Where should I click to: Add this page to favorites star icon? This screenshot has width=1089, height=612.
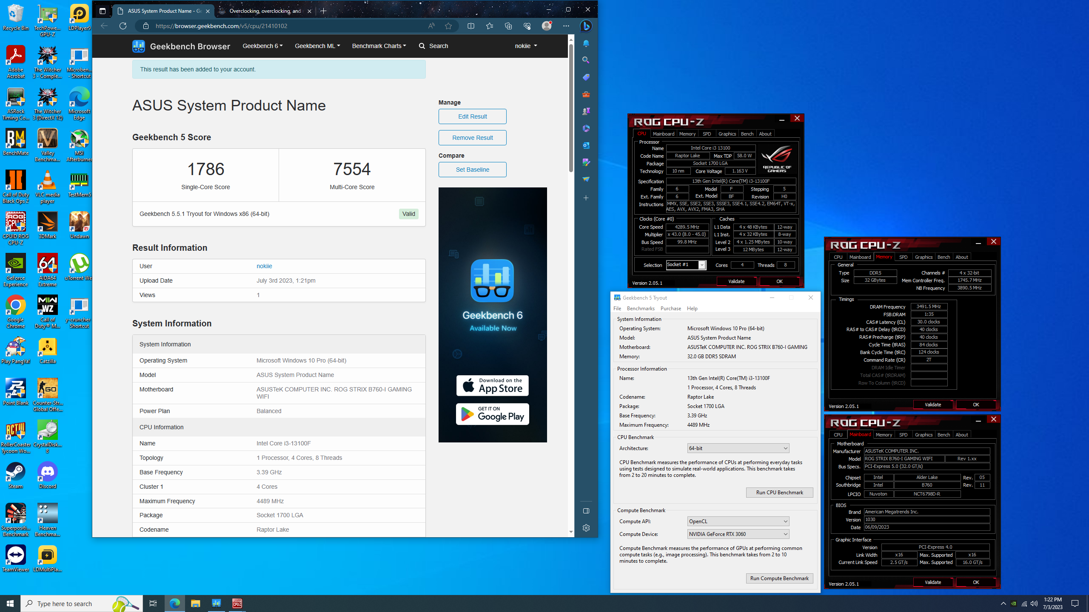[448, 26]
